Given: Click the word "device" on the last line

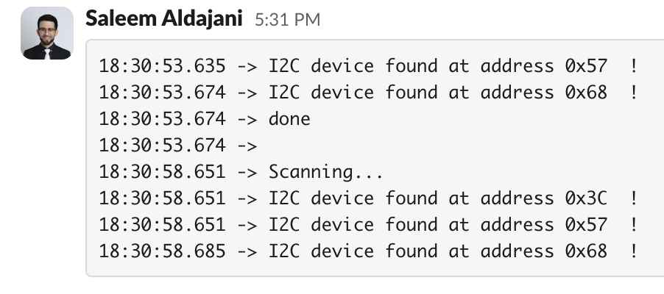Looking at the screenshot, I should [x=342, y=251].
